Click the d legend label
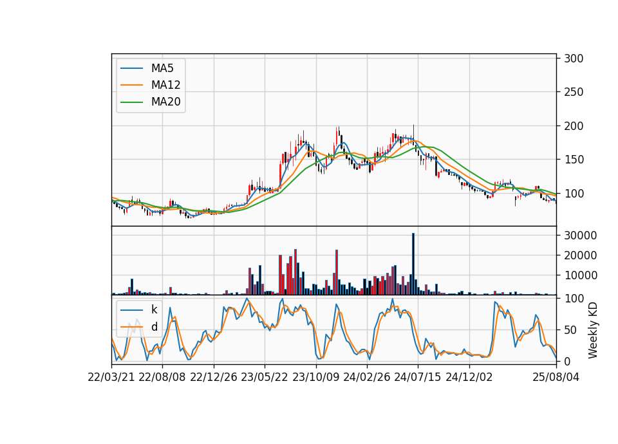Viewport: 618px width, 444px height. pyautogui.click(x=154, y=327)
